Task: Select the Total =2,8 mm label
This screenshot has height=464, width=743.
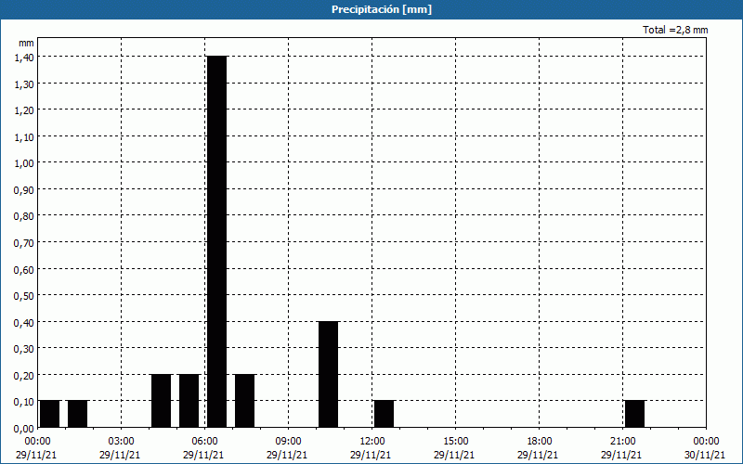Action: pyautogui.click(x=675, y=30)
